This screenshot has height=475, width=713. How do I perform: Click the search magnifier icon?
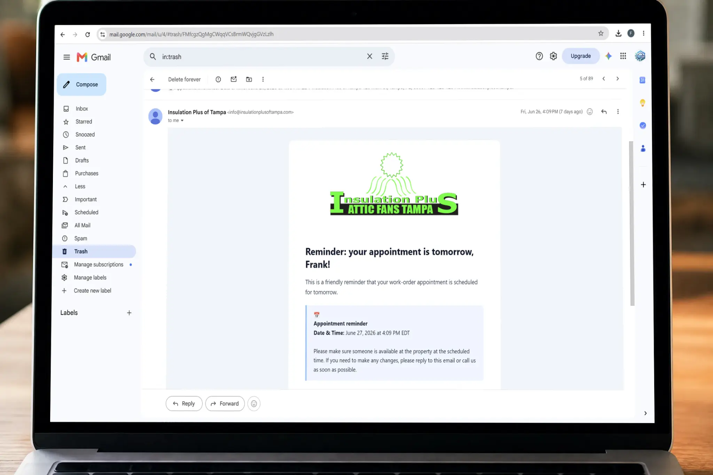pos(152,56)
